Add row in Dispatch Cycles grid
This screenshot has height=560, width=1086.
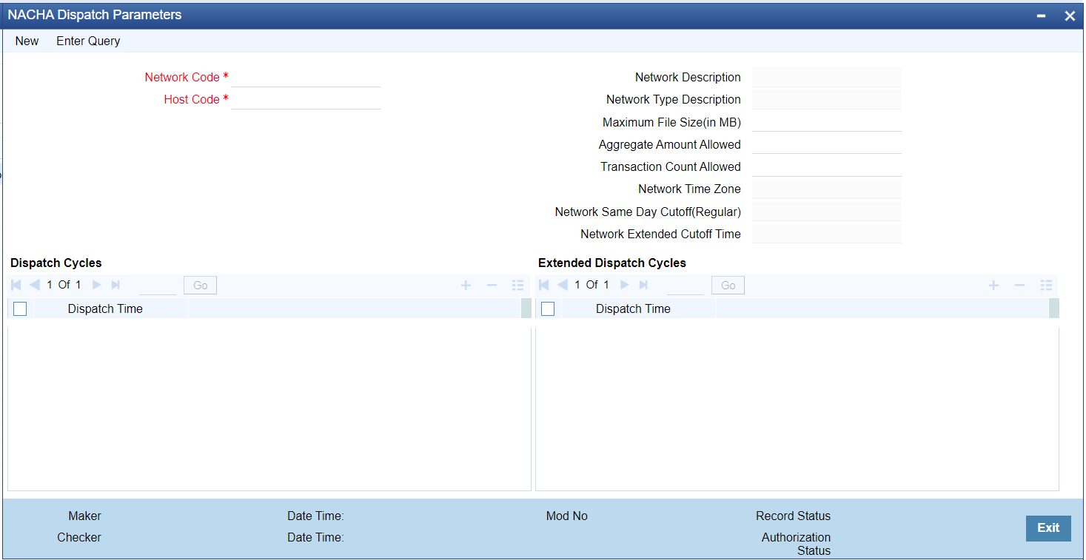[466, 285]
